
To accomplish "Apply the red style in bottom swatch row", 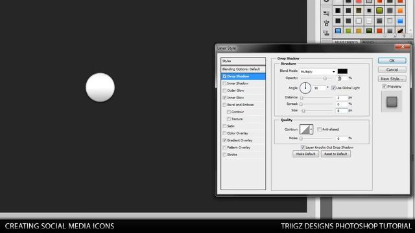I will 379,31.
